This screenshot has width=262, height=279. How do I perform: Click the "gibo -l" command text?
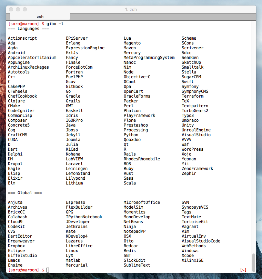coord(55,24)
